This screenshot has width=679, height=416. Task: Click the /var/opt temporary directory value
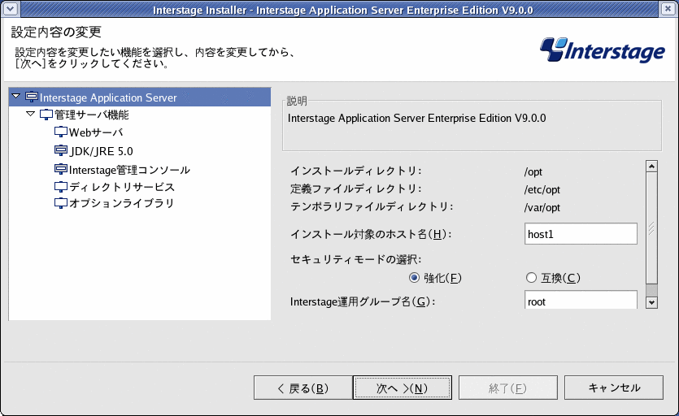tap(542, 207)
